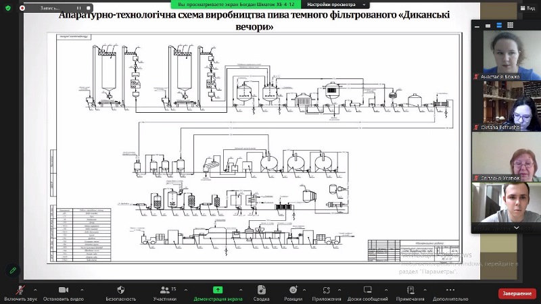Viewport: 541px width, 304px height.
Task: Open the Вид view layout button
Action: coord(527,8)
